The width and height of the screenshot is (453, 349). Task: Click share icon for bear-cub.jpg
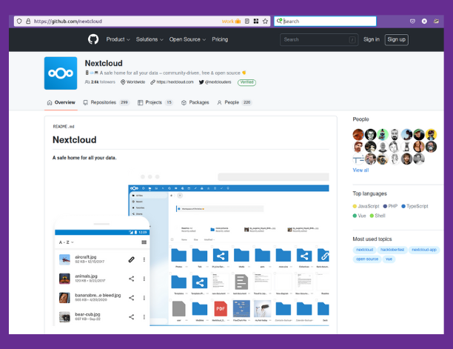132,317
